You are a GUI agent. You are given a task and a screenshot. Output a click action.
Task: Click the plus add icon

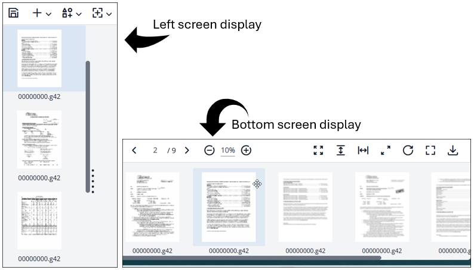(37, 13)
